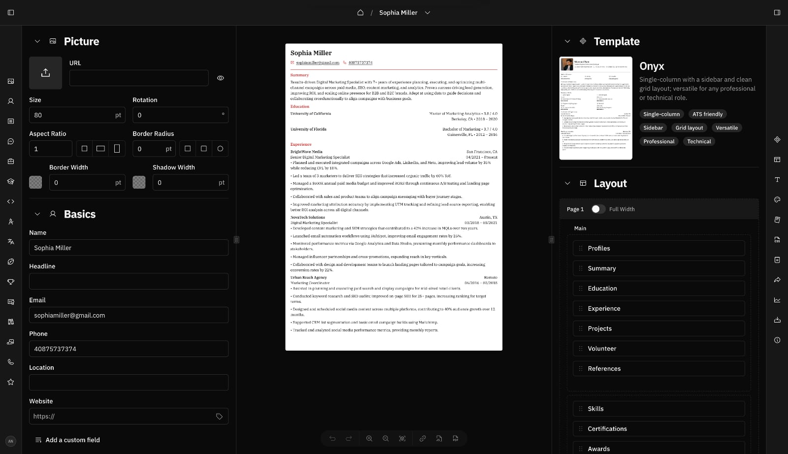Click the Onyx template thumbnail

tap(596, 108)
